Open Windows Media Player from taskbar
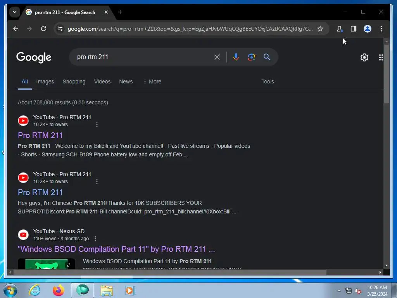The image size is (397, 298). click(x=130, y=290)
